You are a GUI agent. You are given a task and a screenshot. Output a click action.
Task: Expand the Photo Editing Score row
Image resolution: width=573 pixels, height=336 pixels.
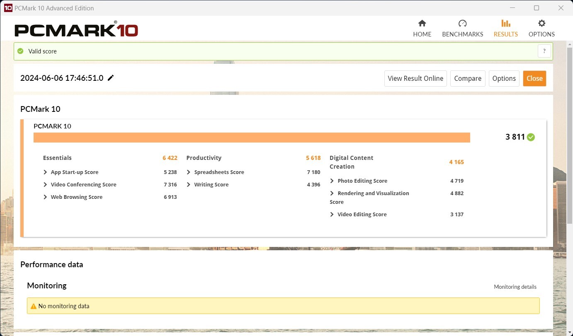click(332, 181)
